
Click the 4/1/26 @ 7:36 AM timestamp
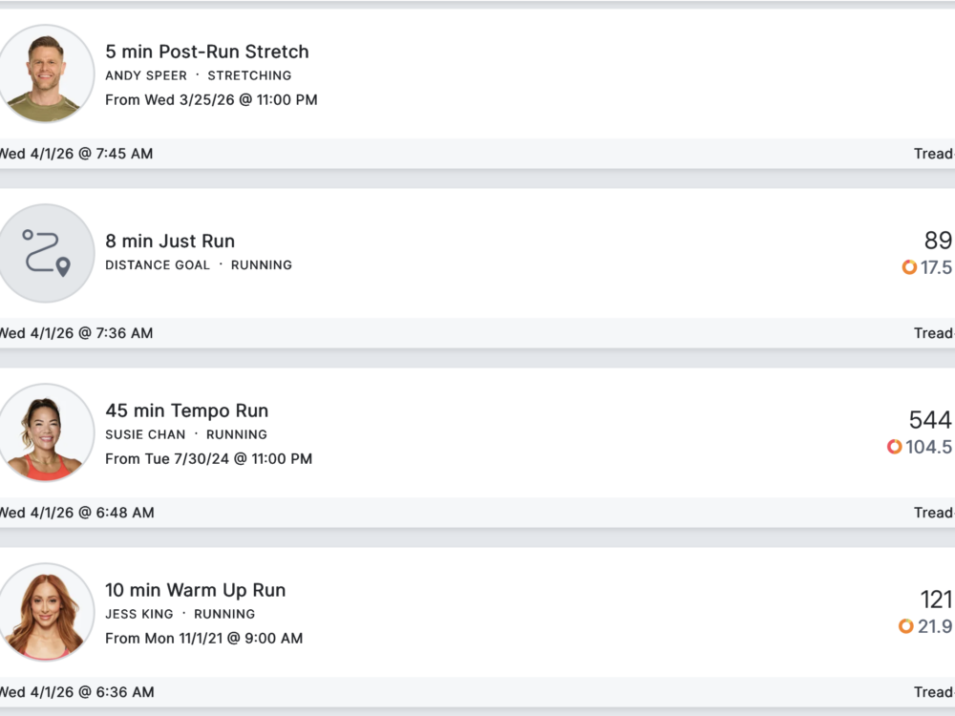pos(76,333)
